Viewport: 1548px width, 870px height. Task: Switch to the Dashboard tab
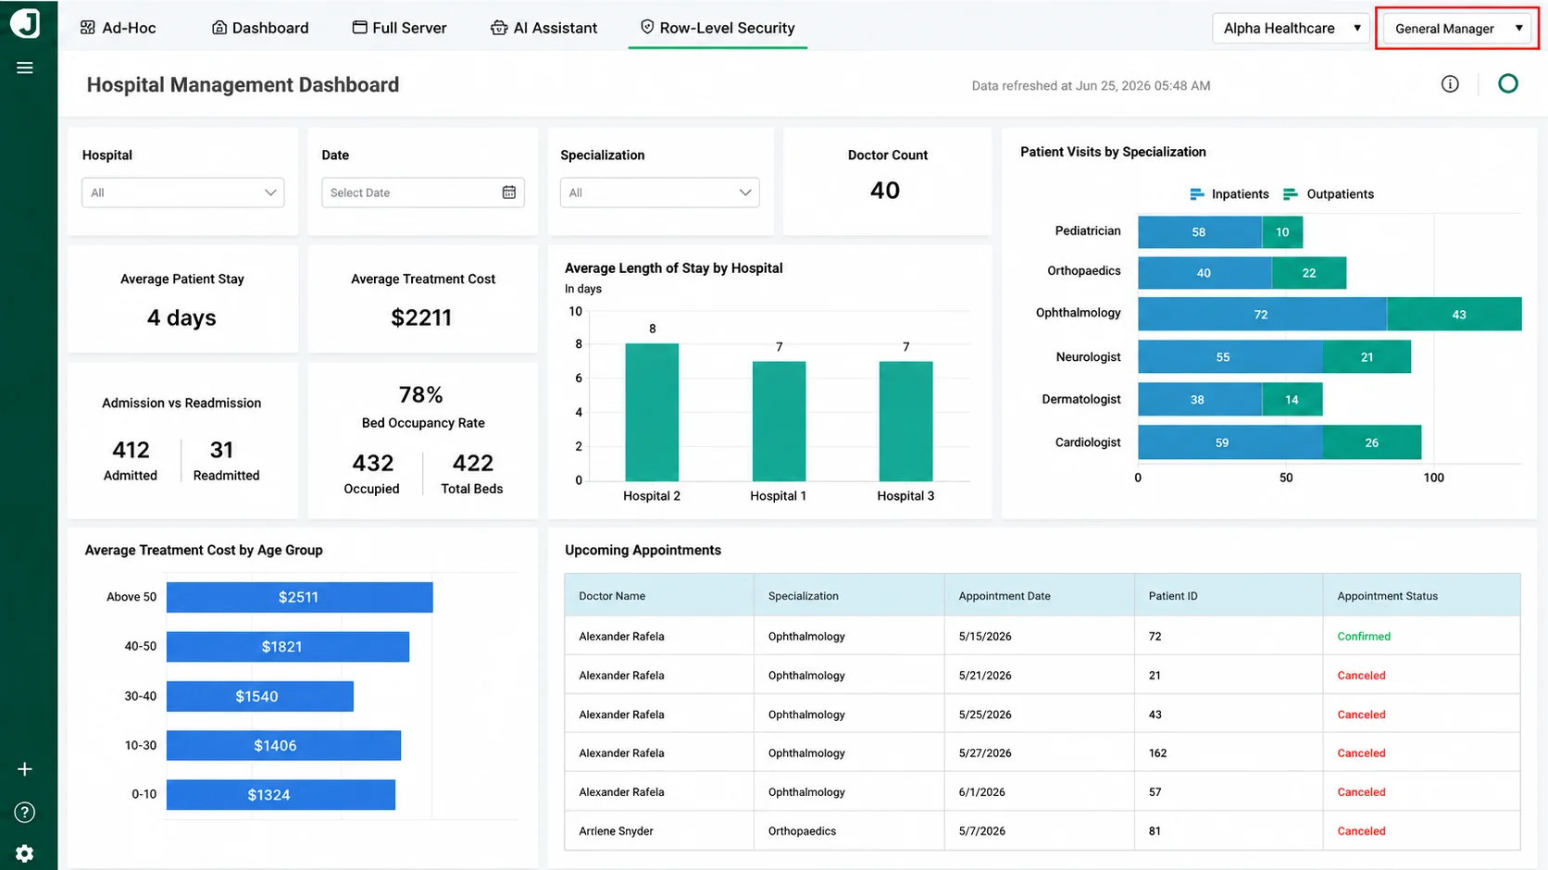260,28
